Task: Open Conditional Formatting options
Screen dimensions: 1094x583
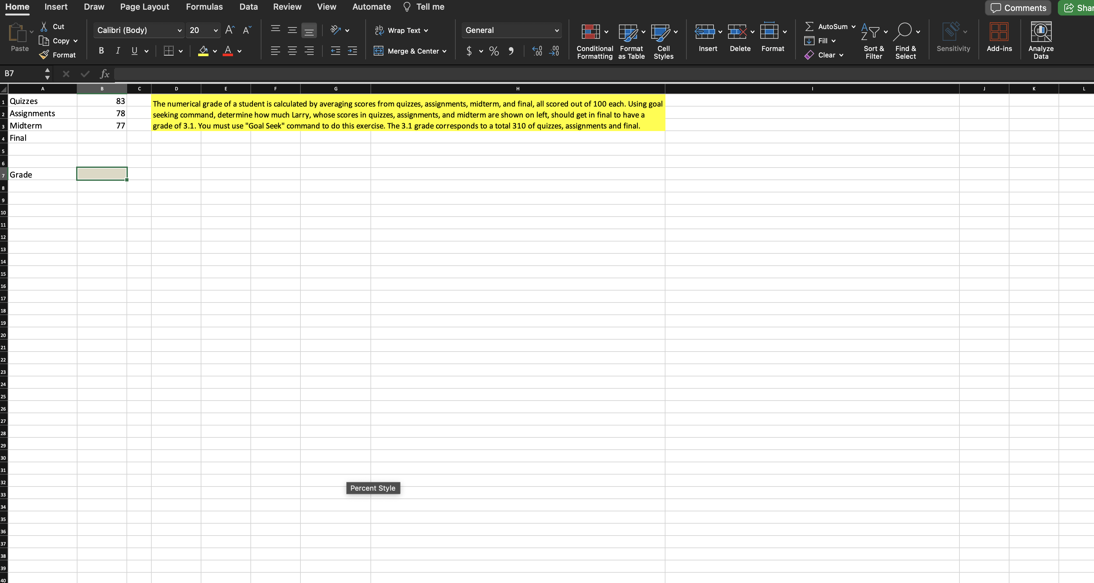Action: [x=594, y=40]
